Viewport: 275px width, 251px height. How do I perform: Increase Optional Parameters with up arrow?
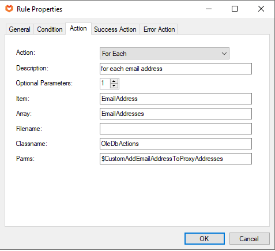point(114,81)
